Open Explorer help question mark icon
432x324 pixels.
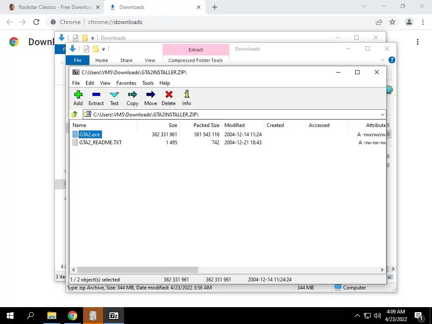[x=392, y=60]
